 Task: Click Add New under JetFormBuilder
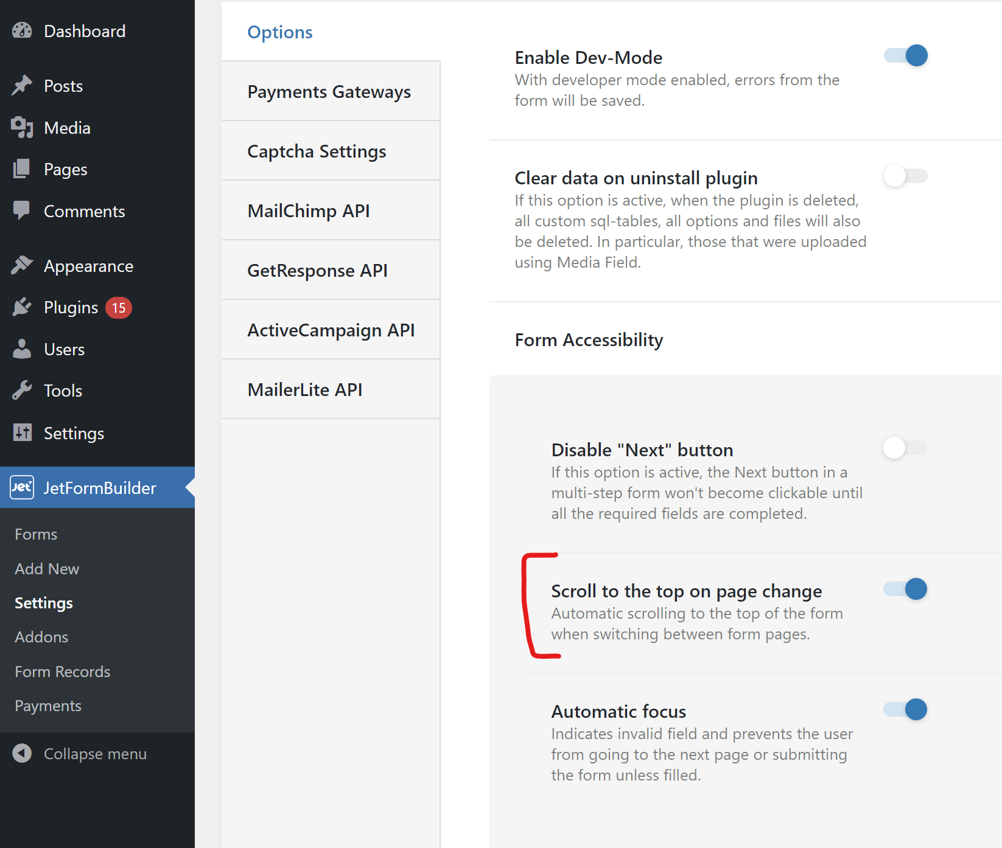(x=47, y=568)
